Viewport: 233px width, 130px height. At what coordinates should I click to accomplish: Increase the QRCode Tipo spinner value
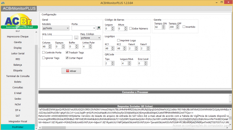click(x=113, y=62)
